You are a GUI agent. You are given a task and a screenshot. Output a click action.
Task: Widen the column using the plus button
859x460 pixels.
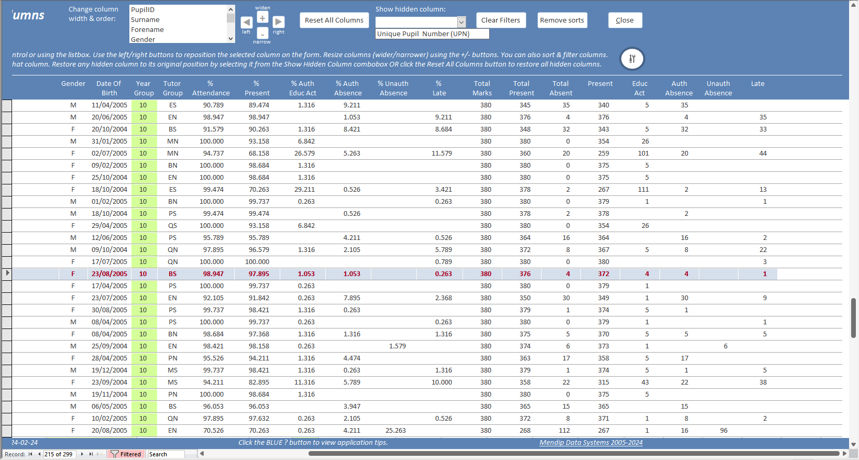pos(262,18)
